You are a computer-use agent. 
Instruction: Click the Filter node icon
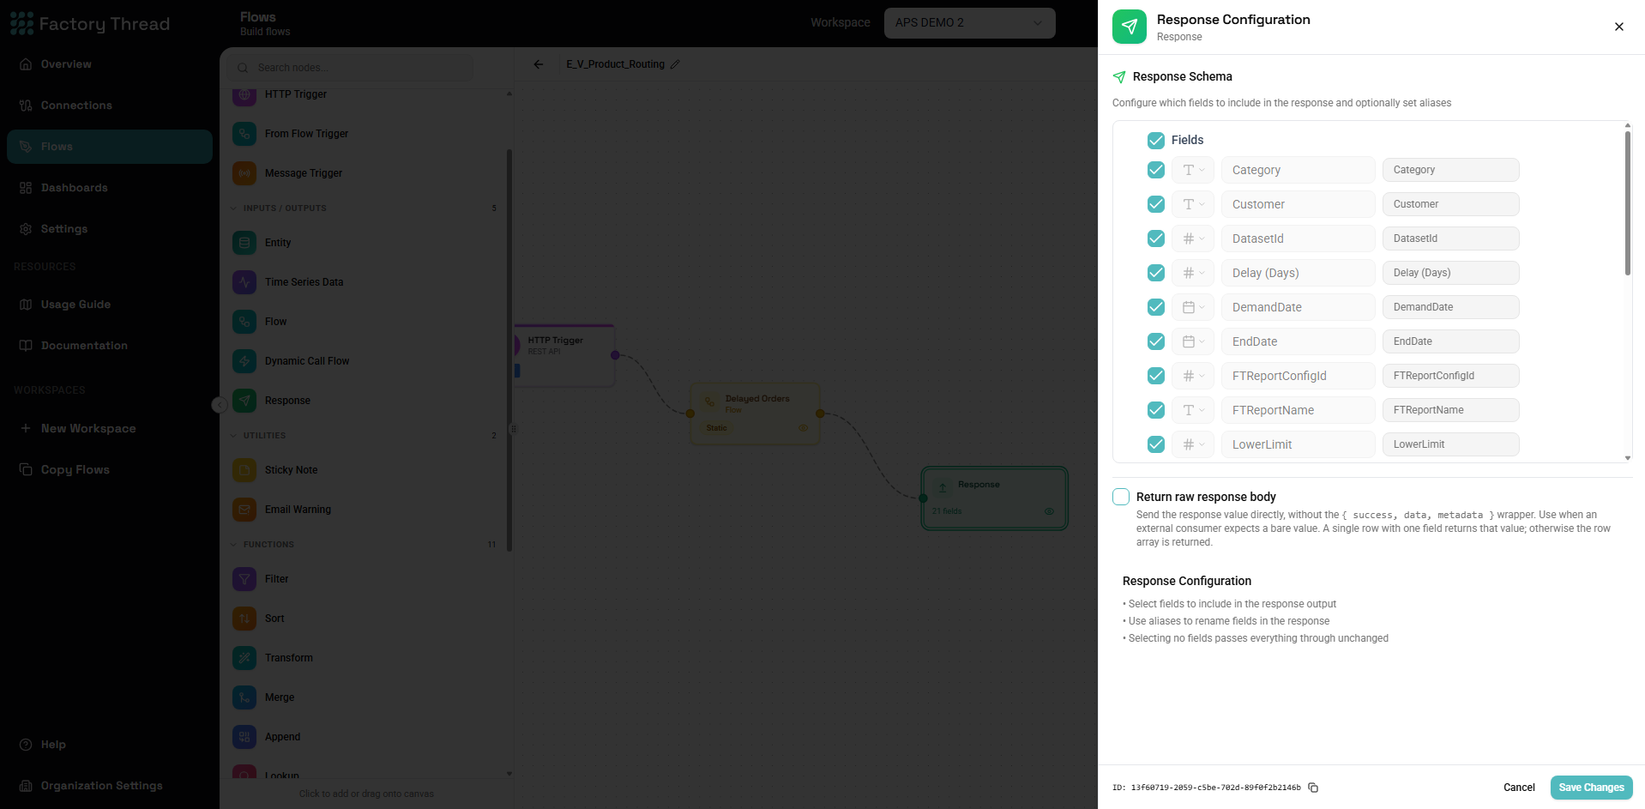244,579
